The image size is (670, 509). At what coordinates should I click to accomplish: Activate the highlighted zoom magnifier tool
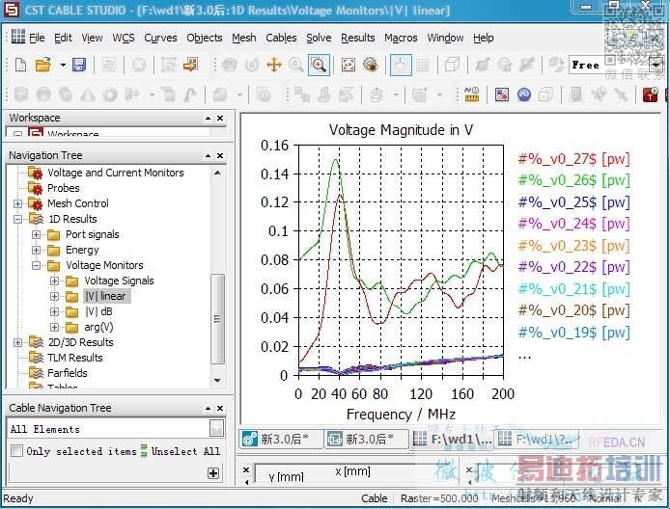pos(318,65)
